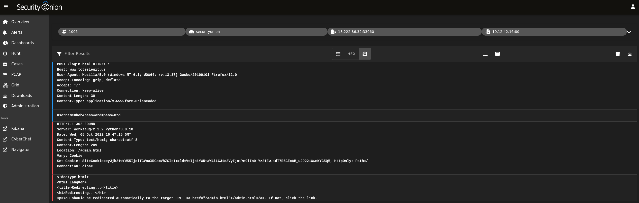Open Dashboards from the sidebar
The height and width of the screenshot is (203, 639).
point(24,43)
